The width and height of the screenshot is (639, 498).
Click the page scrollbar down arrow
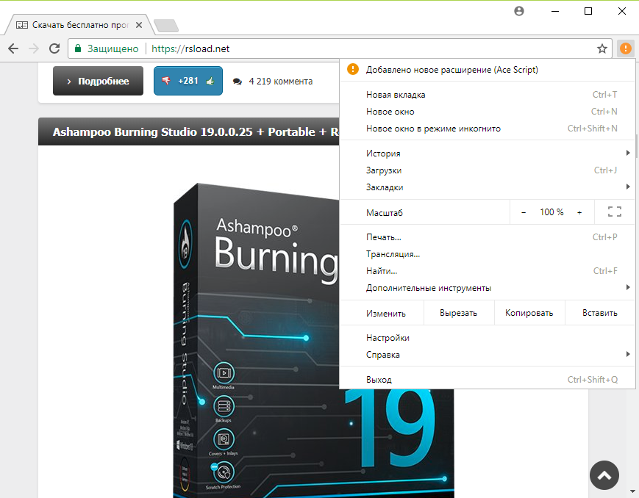pyautogui.click(x=633, y=491)
